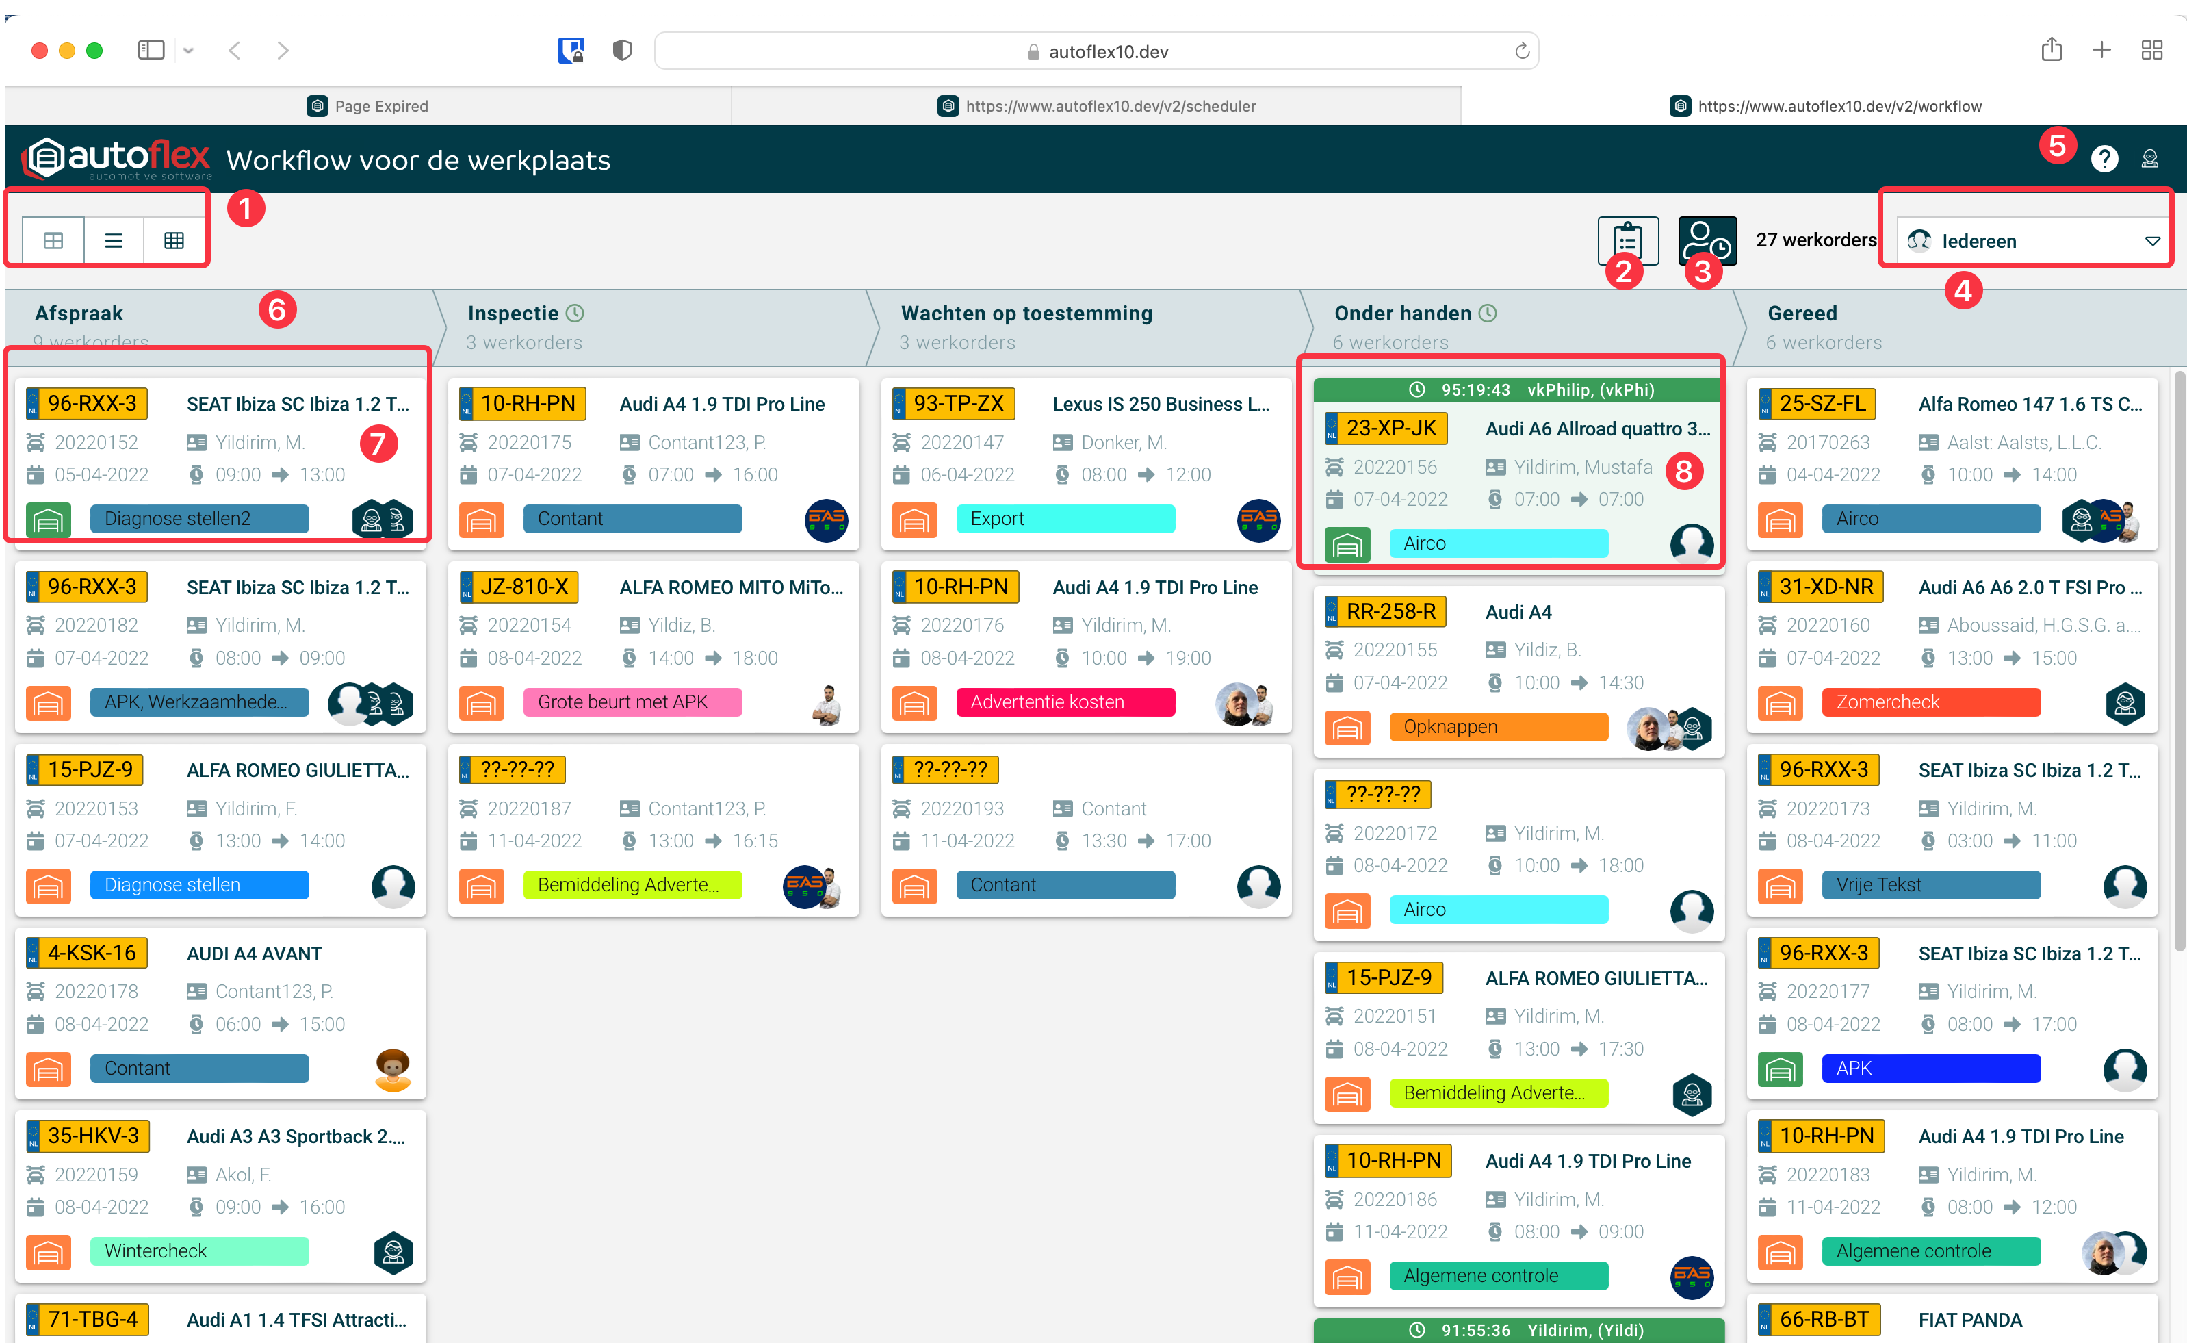2187x1343 pixels.
Task: Click the clock icon next to Onder handen
Action: tap(1488, 313)
